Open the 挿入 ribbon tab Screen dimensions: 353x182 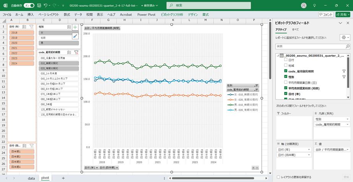click(31, 14)
